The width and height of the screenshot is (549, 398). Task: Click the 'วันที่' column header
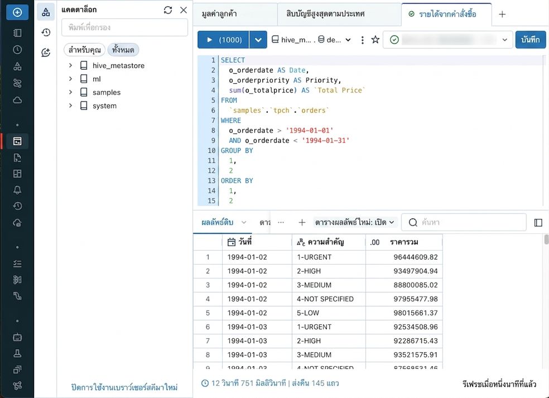coord(257,242)
